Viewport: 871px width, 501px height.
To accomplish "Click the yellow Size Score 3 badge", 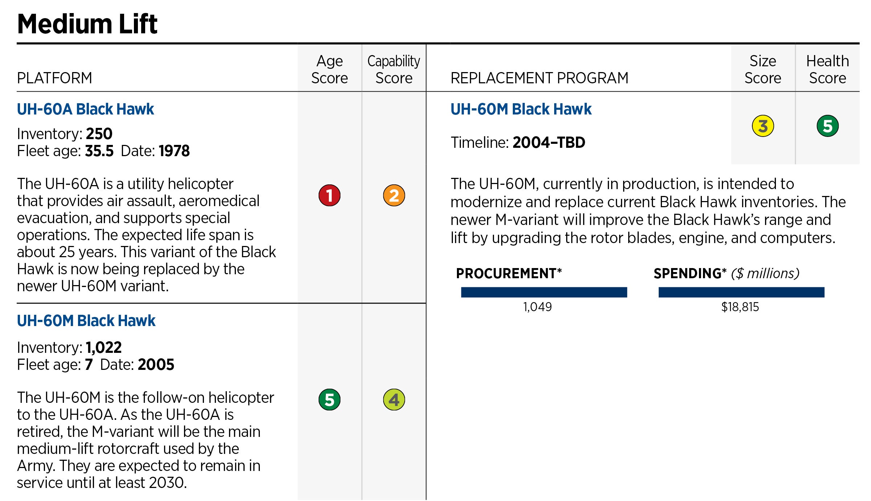I will [763, 126].
